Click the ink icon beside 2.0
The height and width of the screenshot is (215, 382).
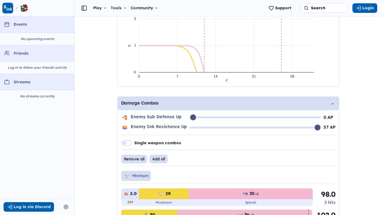pos(126,194)
